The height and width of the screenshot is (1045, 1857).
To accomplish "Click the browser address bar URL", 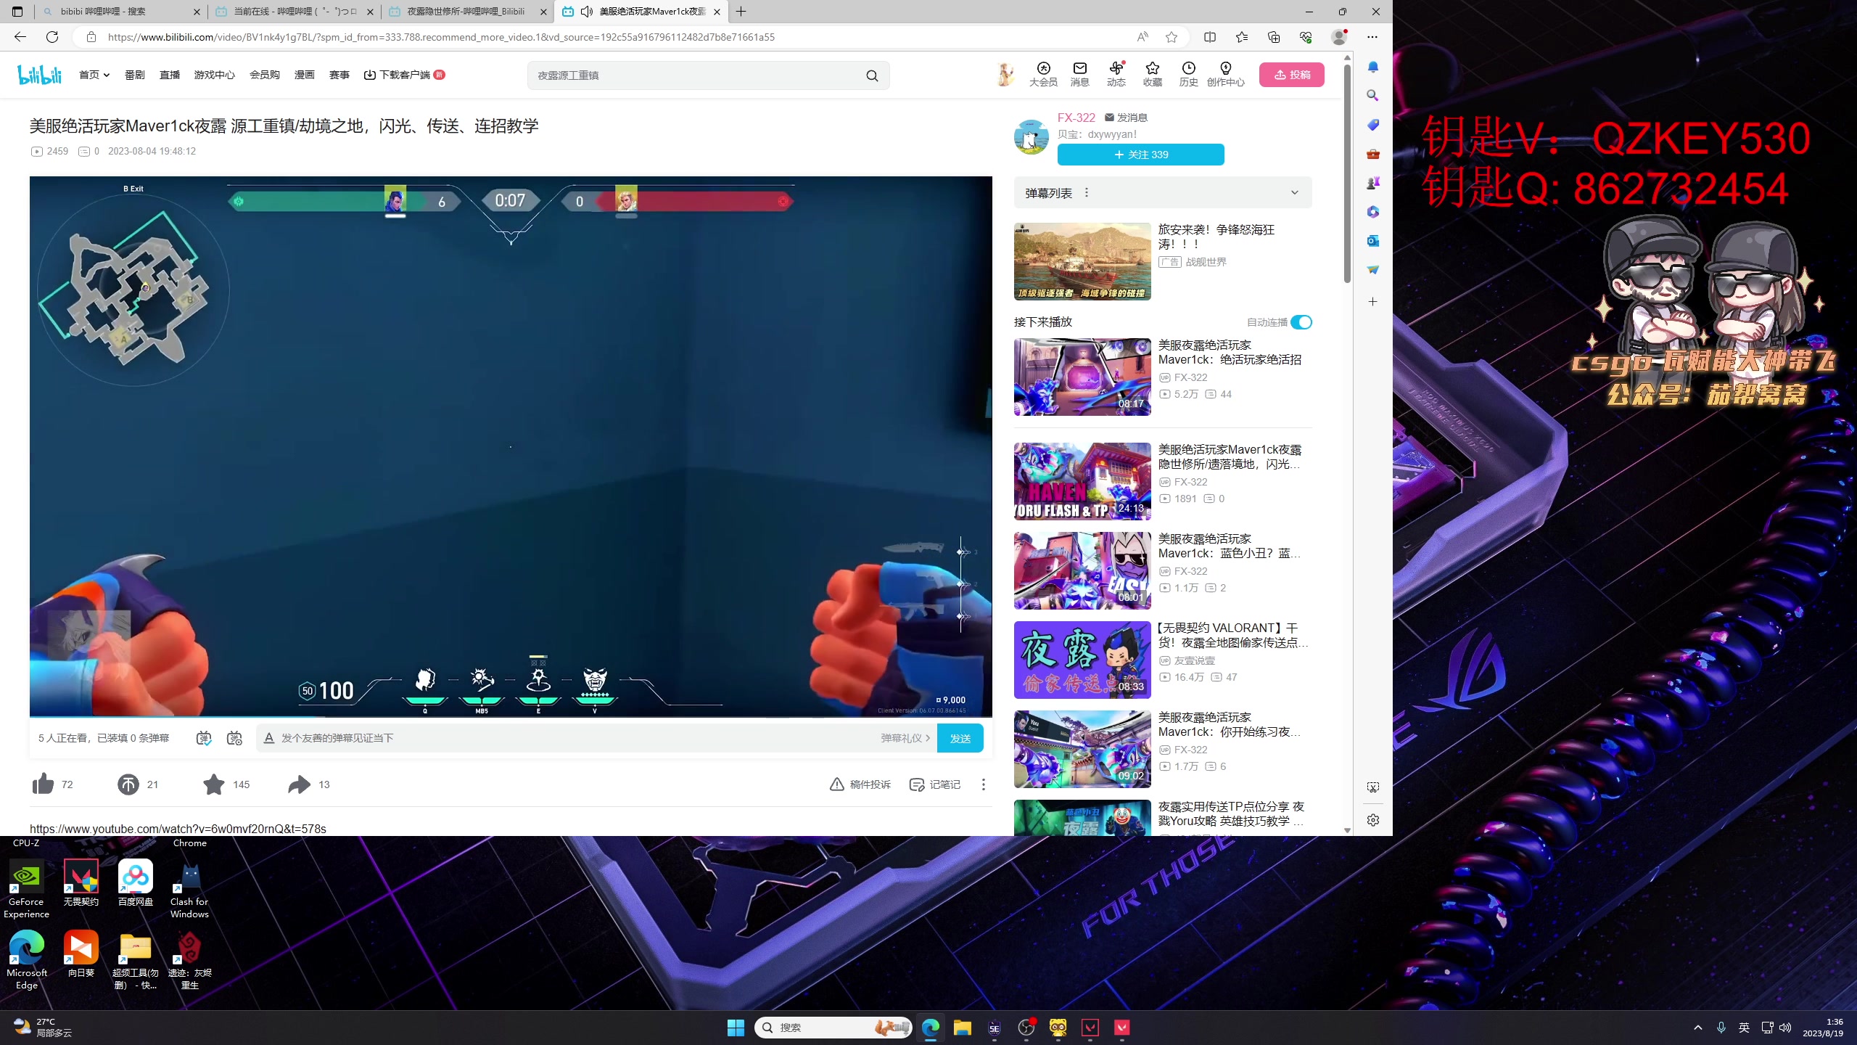I will (441, 37).
